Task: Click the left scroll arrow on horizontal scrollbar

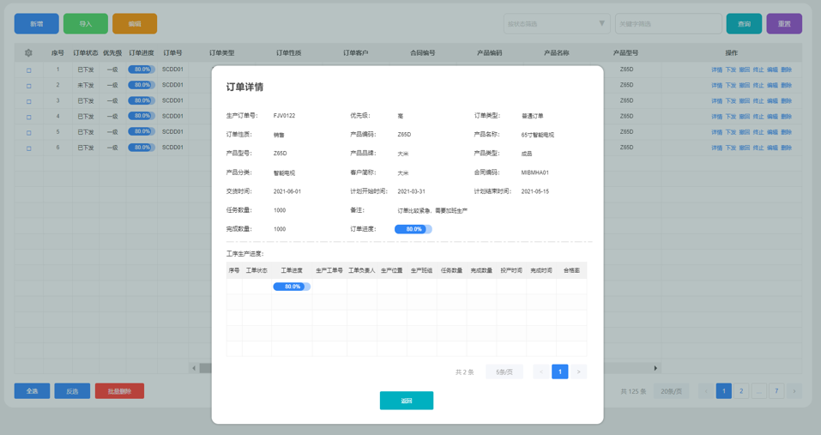Action: pos(194,368)
